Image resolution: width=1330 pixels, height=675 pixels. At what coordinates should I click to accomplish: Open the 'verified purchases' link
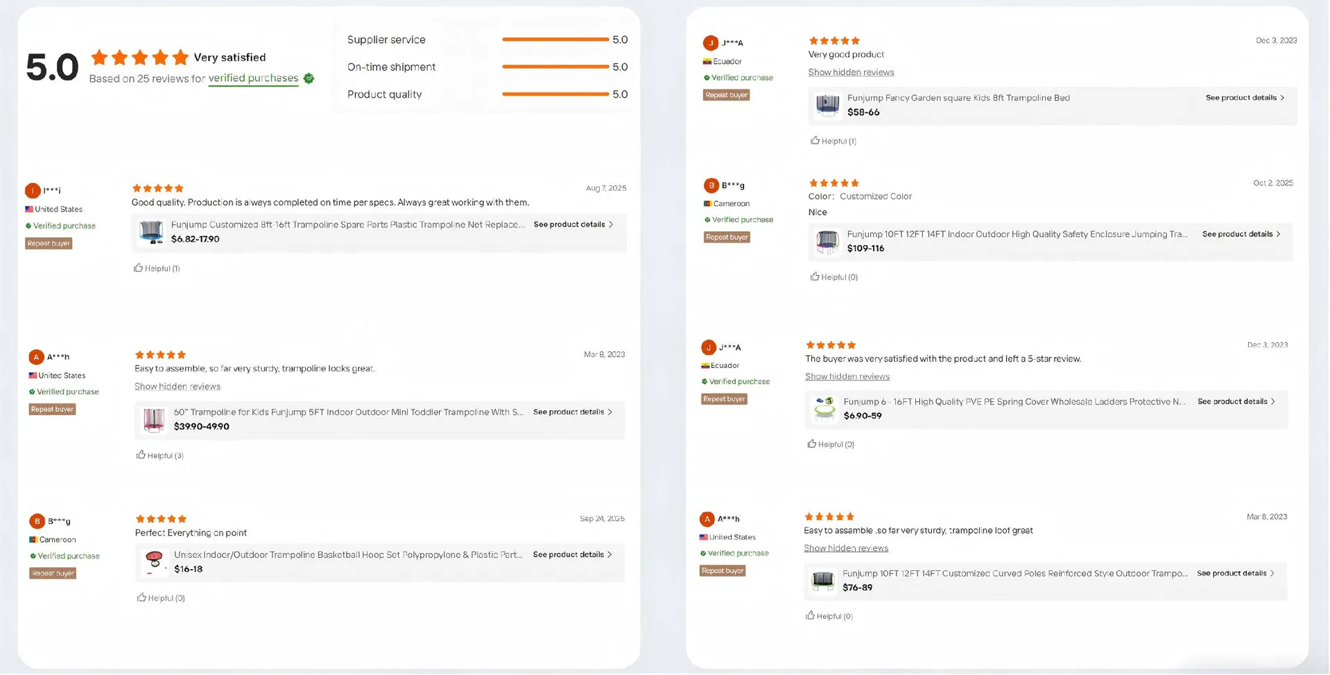[x=253, y=78]
